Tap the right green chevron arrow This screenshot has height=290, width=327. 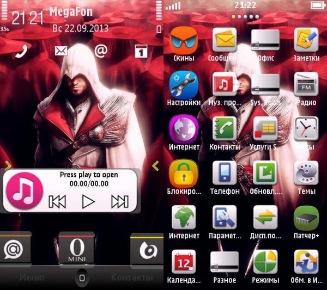[x=155, y=166]
